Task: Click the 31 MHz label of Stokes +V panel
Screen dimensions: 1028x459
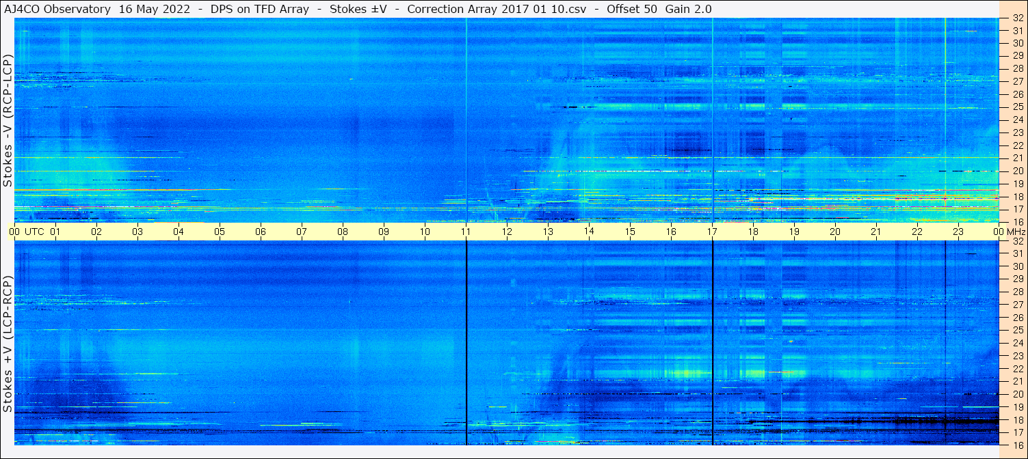Action: tap(1018, 253)
